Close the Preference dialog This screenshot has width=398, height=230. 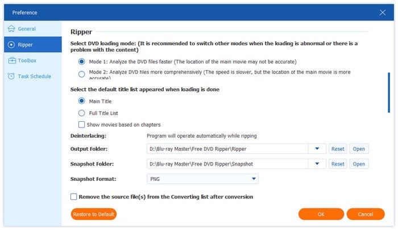pos(383,12)
